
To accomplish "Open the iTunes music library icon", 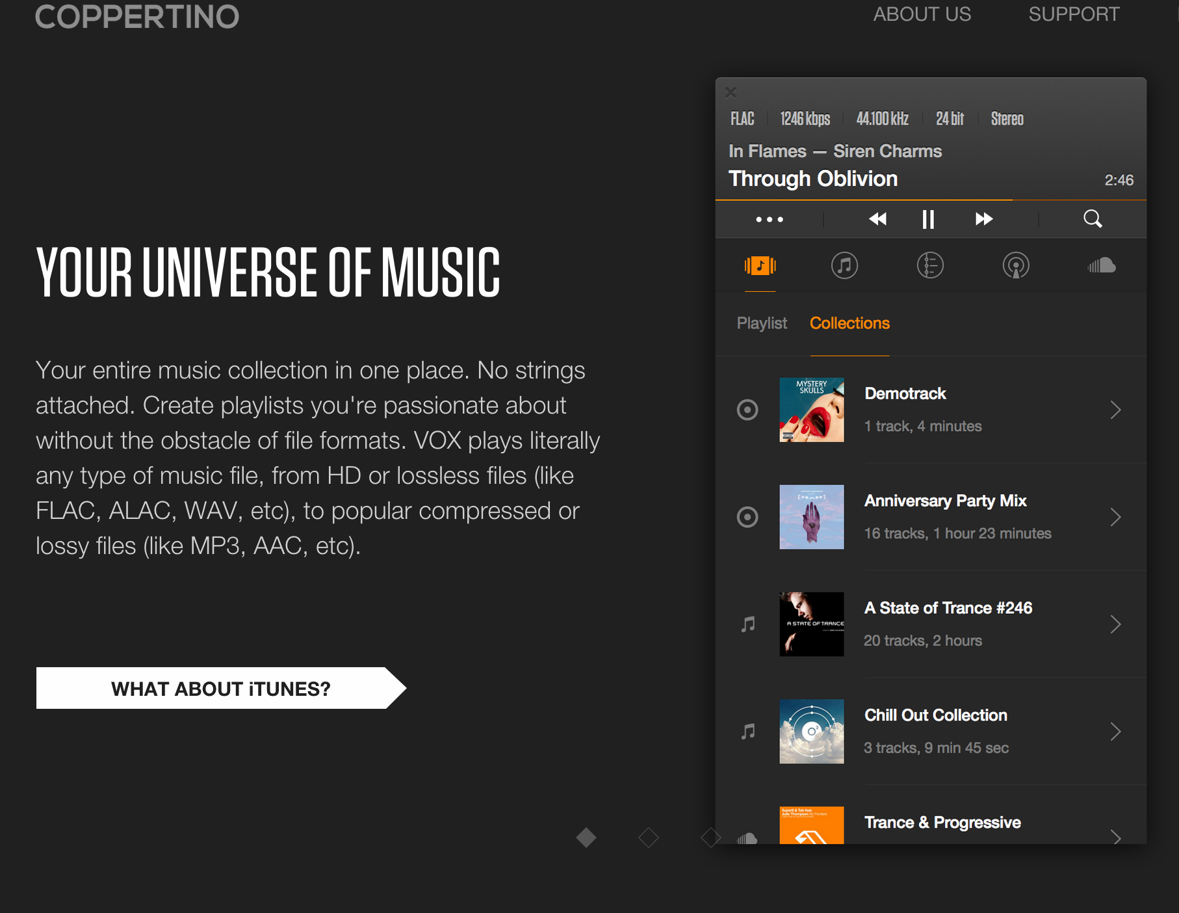I will pos(845,265).
